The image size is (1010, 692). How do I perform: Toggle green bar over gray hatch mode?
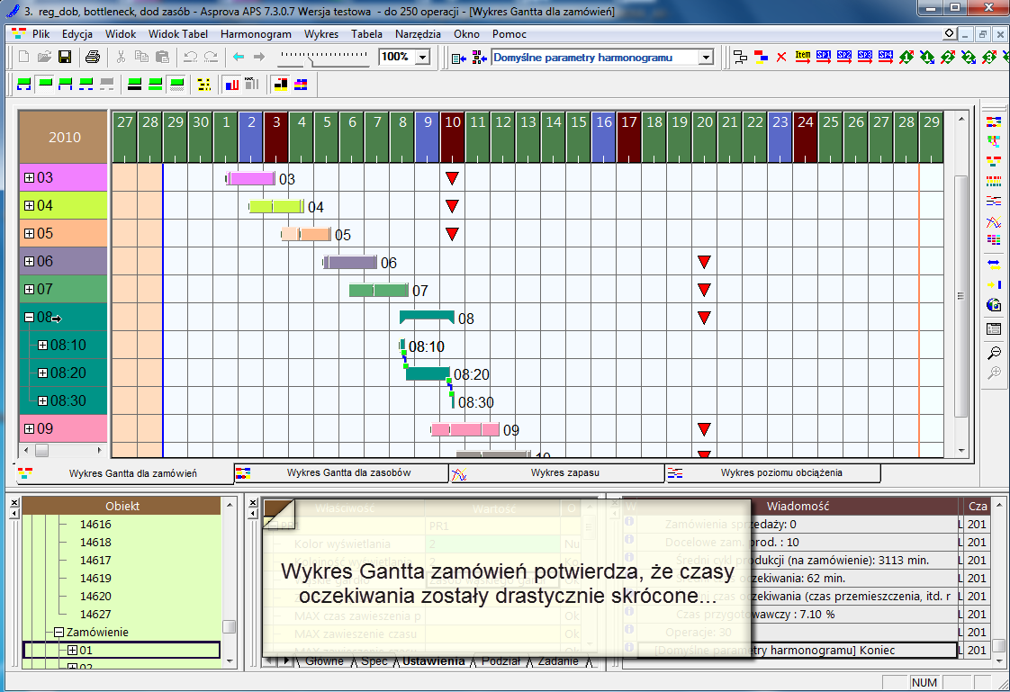click(176, 85)
